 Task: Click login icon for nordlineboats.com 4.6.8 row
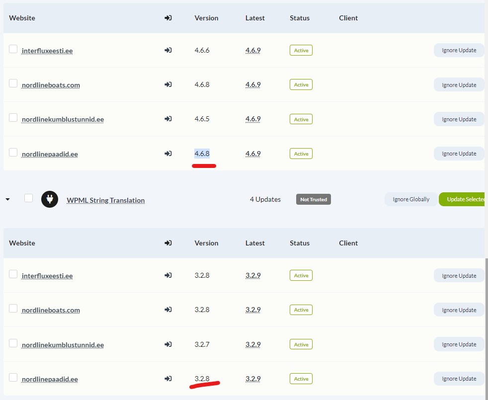[x=168, y=84]
